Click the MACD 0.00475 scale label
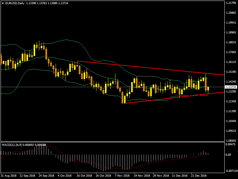The image size is (238, 179). click(230, 144)
